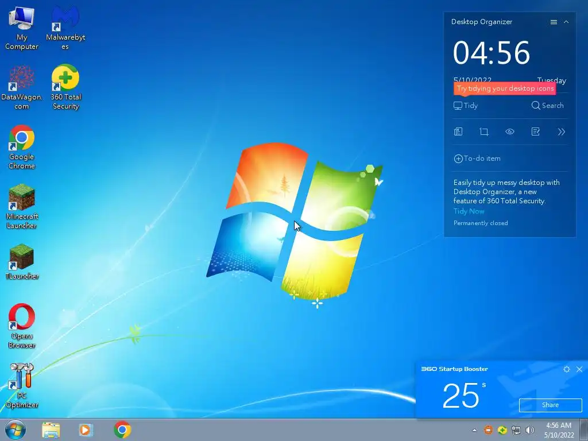Open 360 Total Security tray icon
Image resolution: width=588 pixels, height=441 pixels.
(502, 430)
